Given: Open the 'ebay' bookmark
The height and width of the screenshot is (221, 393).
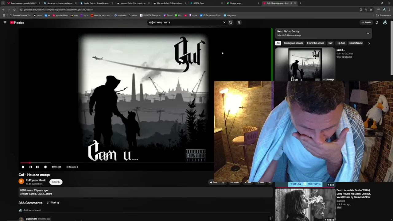Looking at the screenshot, I should (x=74, y=15).
